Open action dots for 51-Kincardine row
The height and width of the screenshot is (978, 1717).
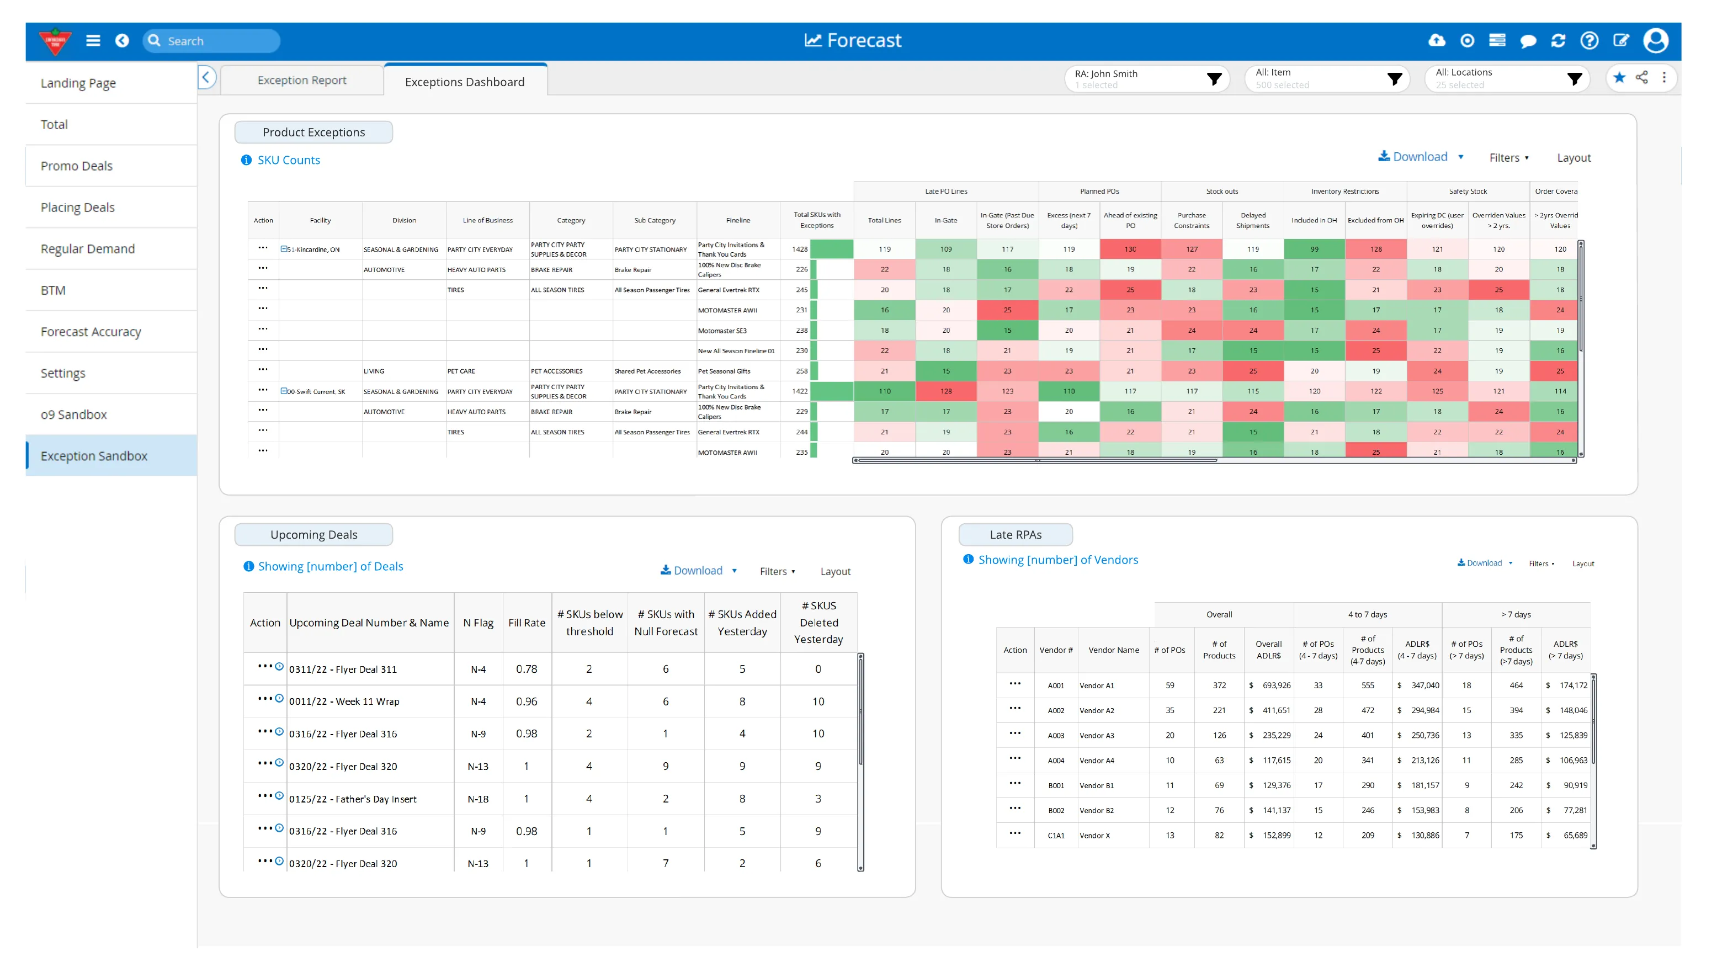(263, 248)
